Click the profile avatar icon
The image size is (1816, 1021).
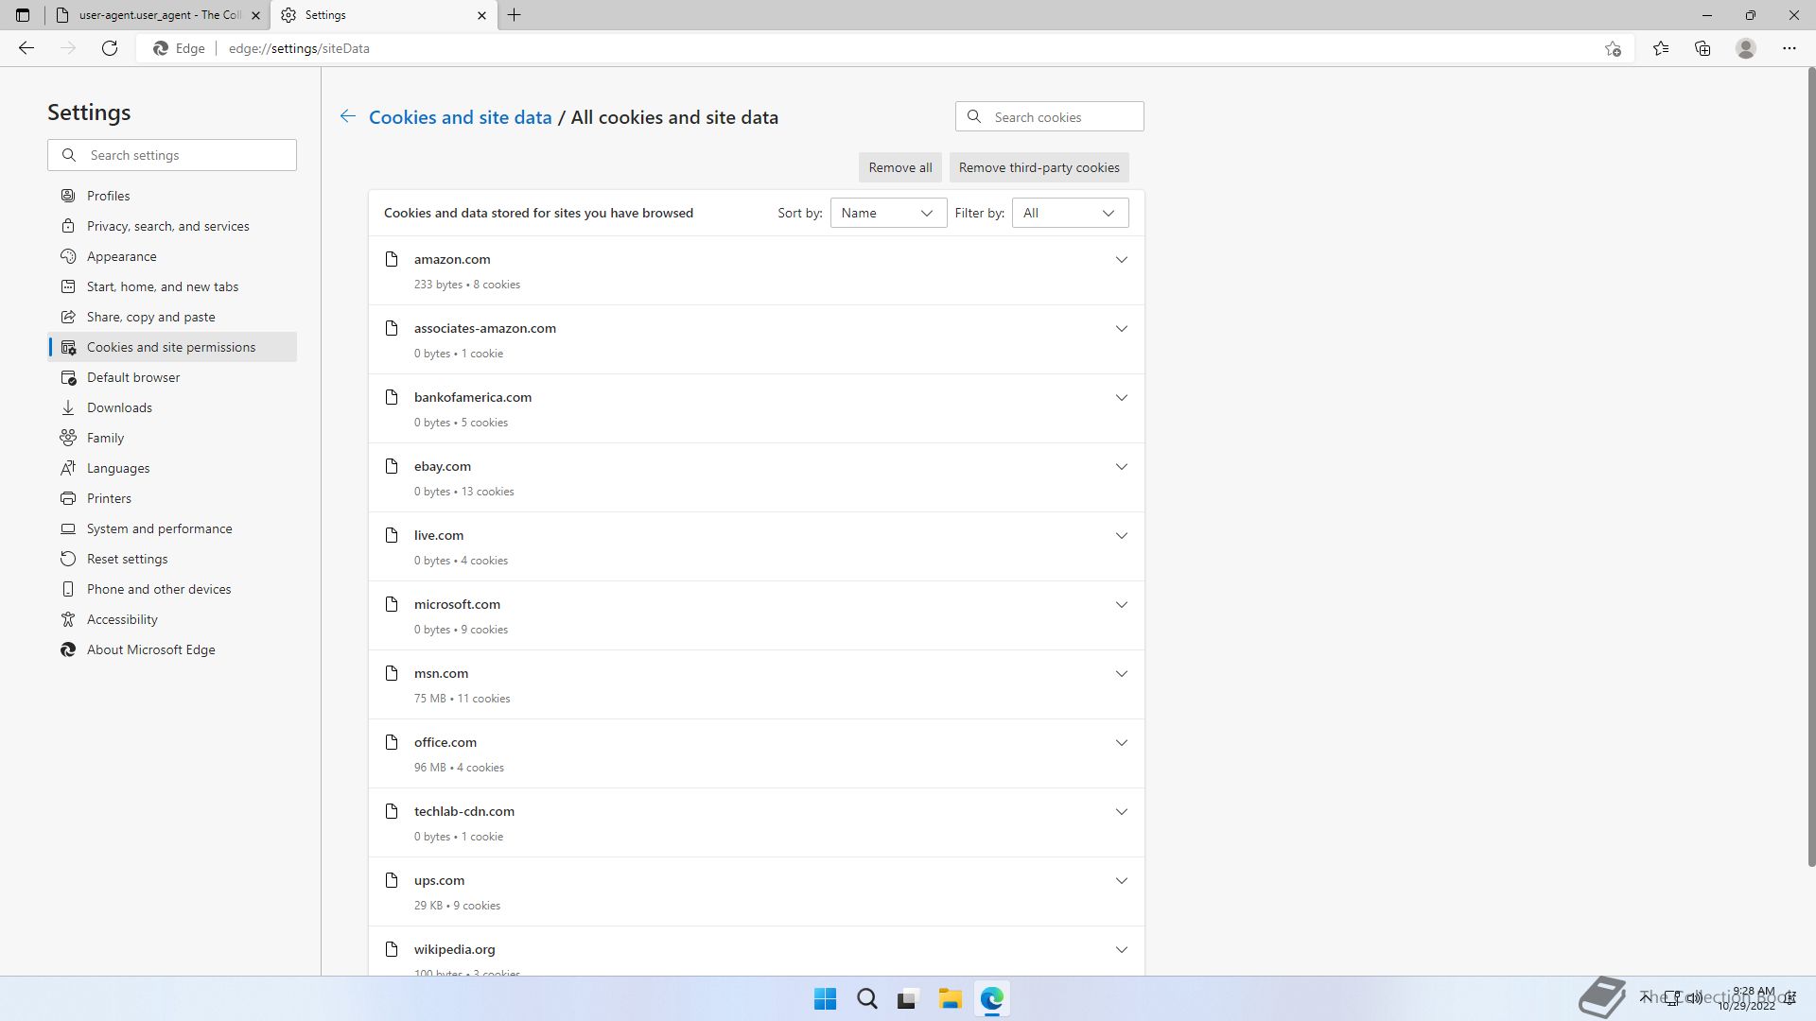coord(1745,48)
